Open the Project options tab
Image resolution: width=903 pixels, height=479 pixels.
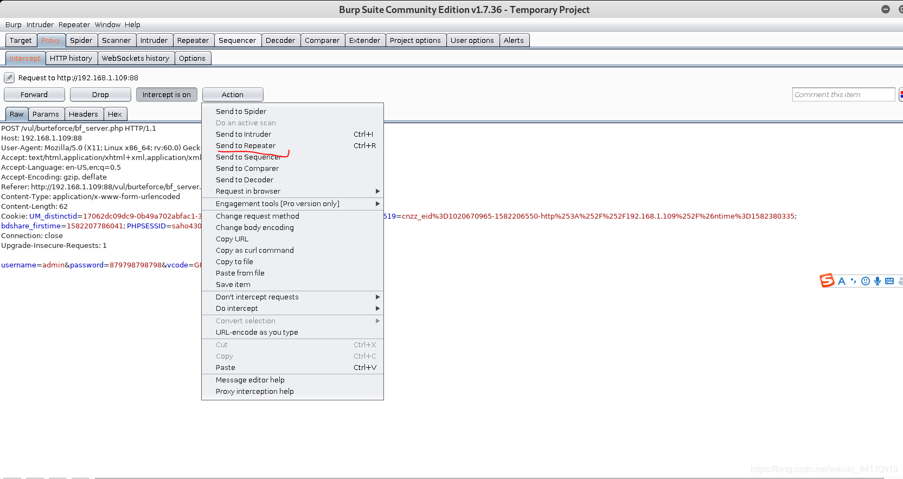click(415, 40)
